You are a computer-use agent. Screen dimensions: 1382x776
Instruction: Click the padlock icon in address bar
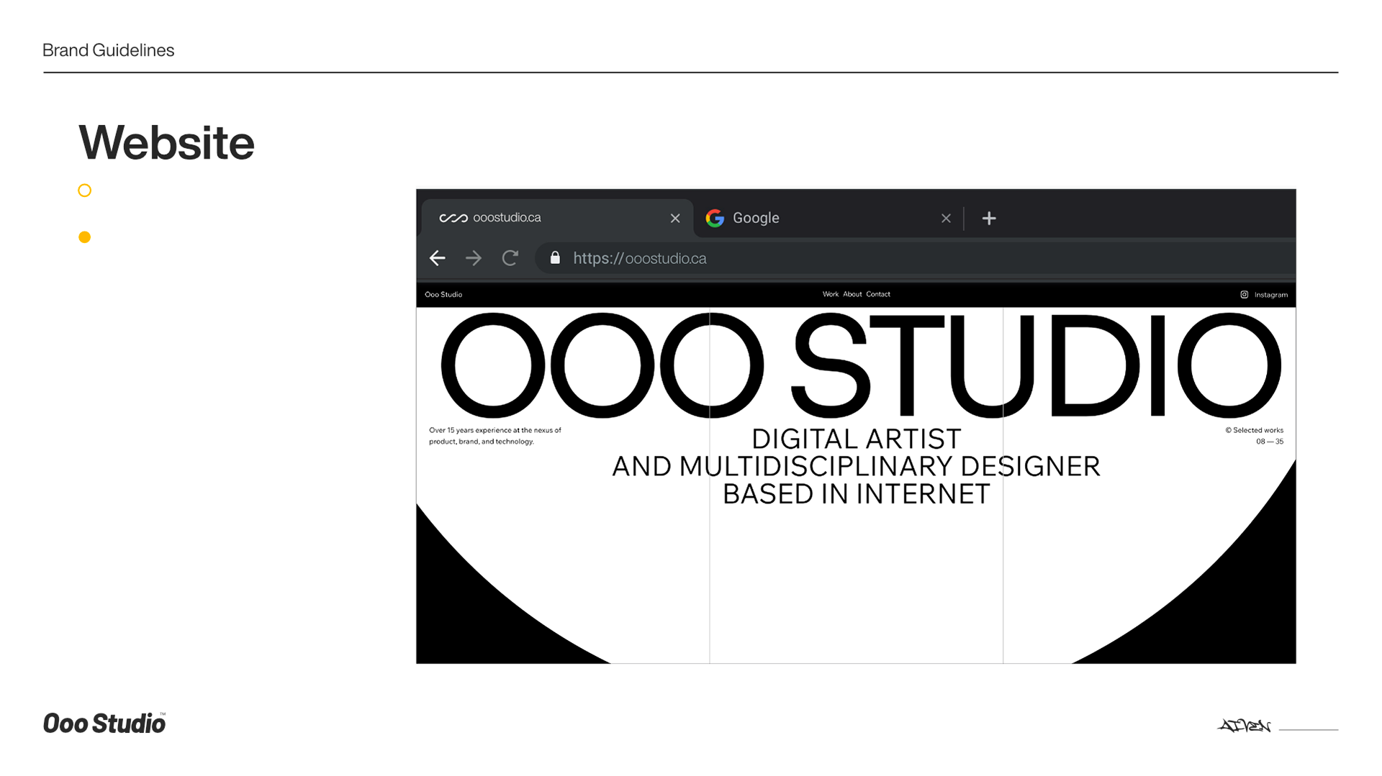point(555,257)
